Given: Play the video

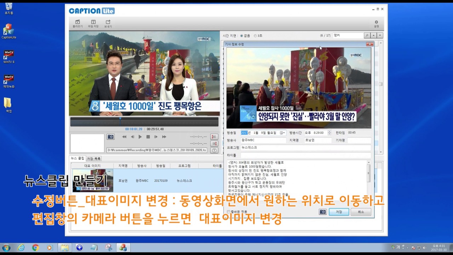Looking at the screenshot, I should (140, 137).
